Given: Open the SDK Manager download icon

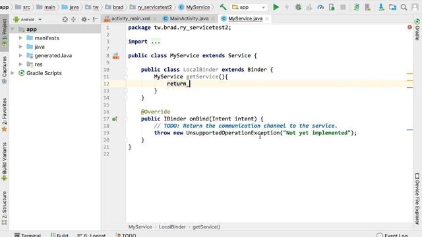Looking at the screenshot, I should [381, 7].
